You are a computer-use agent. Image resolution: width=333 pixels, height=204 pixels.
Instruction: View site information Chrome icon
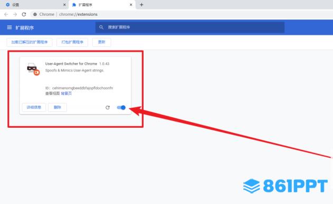click(x=35, y=14)
